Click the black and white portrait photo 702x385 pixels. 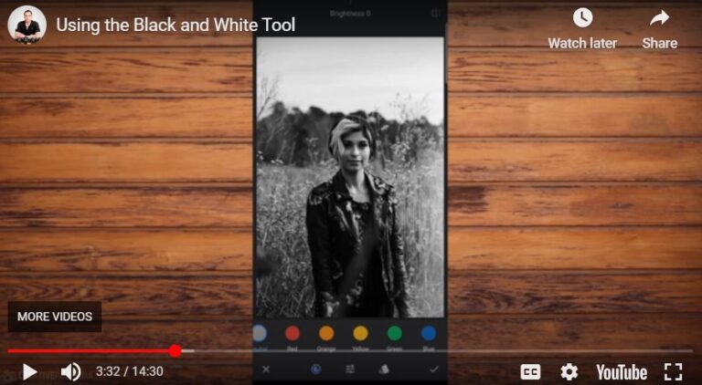coord(350,177)
